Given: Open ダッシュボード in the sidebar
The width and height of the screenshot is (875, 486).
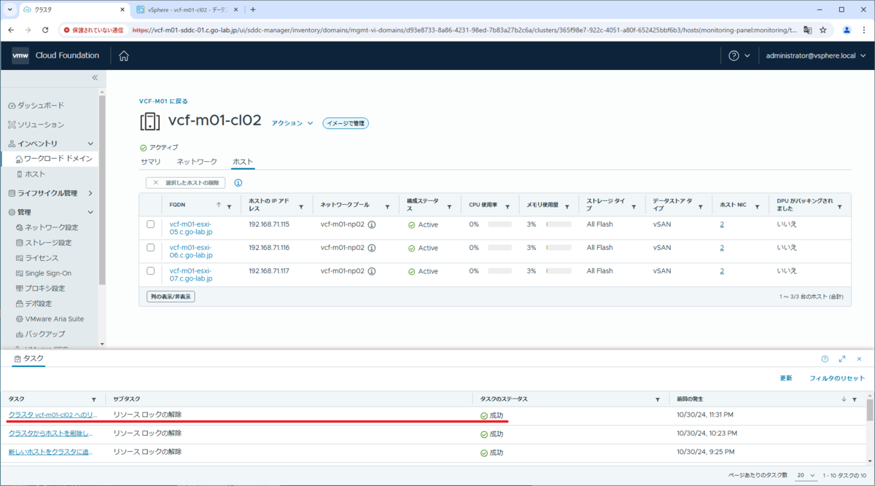Looking at the screenshot, I should coord(40,105).
